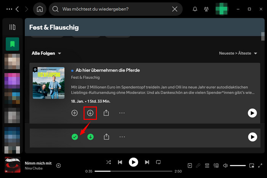Toggle shuffle playback
Viewport: 267px width, 178px height.
(x=109, y=162)
